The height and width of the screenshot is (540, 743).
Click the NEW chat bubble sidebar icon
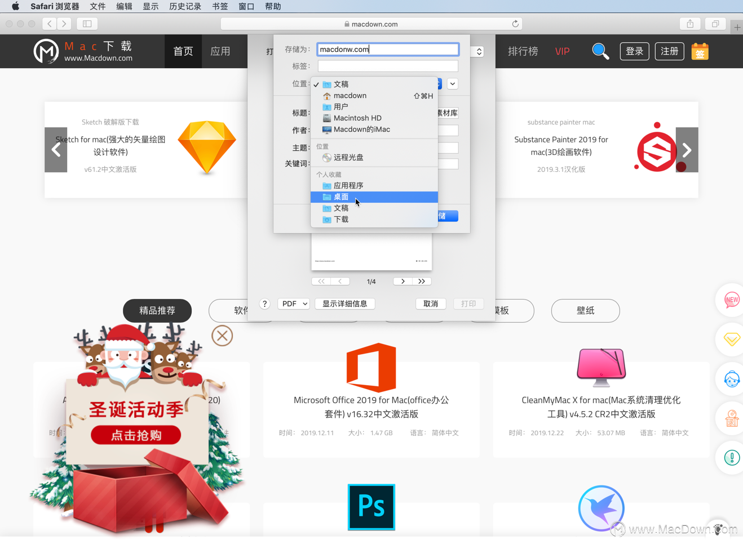(x=732, y=300)
